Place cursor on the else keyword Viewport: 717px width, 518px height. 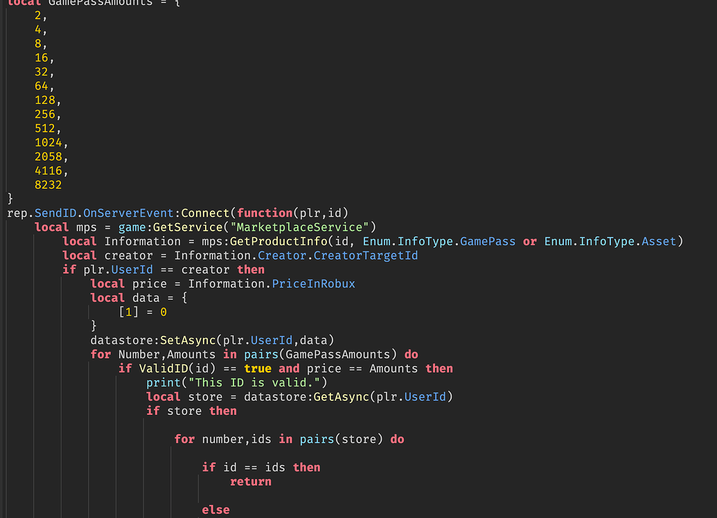pyautogui.click(x=215, y=509)
